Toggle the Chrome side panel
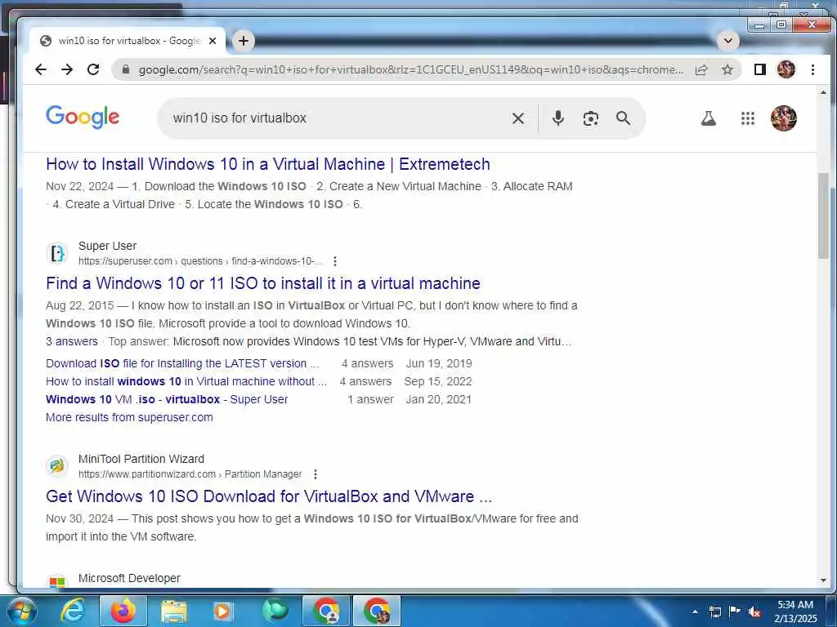The width and height of the screenshot is (837, 627). tap(759, 69)
